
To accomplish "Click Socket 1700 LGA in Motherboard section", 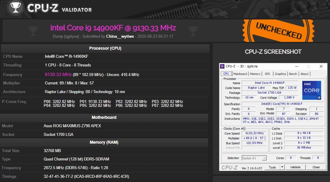I will pyautogui.click(x=59, y=134).
